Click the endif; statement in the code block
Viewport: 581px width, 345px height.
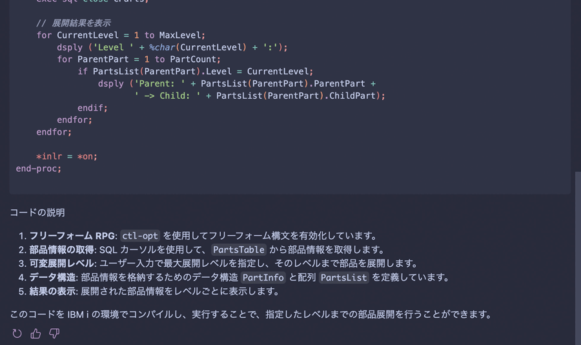click(92, 108)
